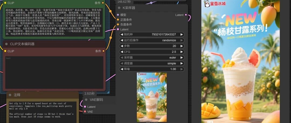Click the CLIP input socket on the green encoder node
The image size is (291, 123).
(x=5, y=3)
